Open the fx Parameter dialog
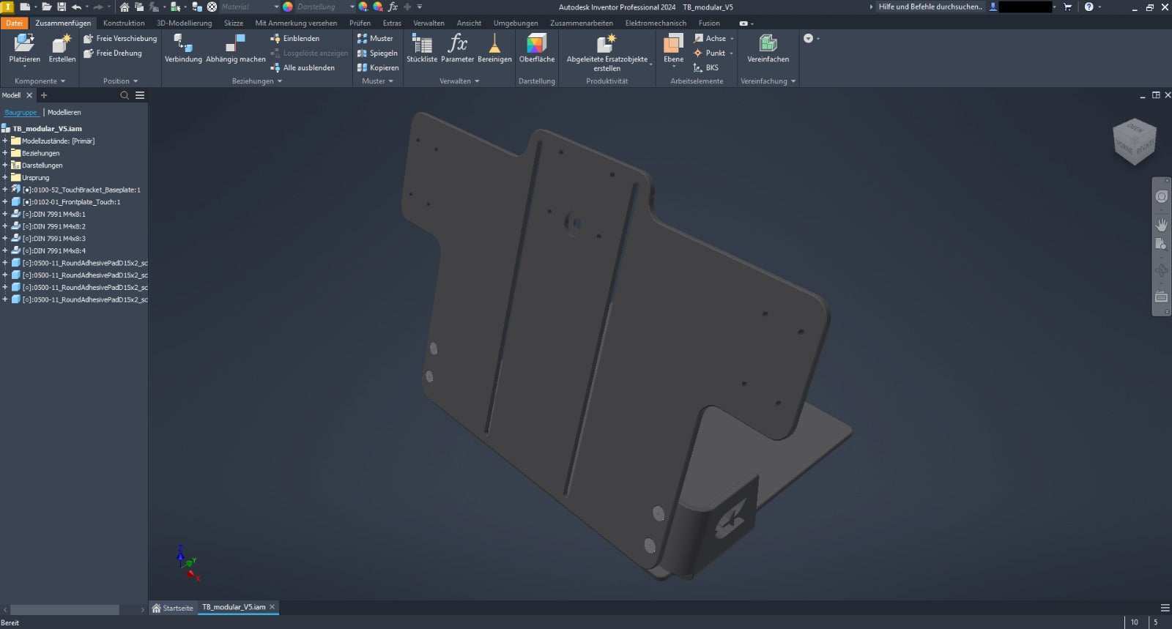 click(x=457, y=48)
